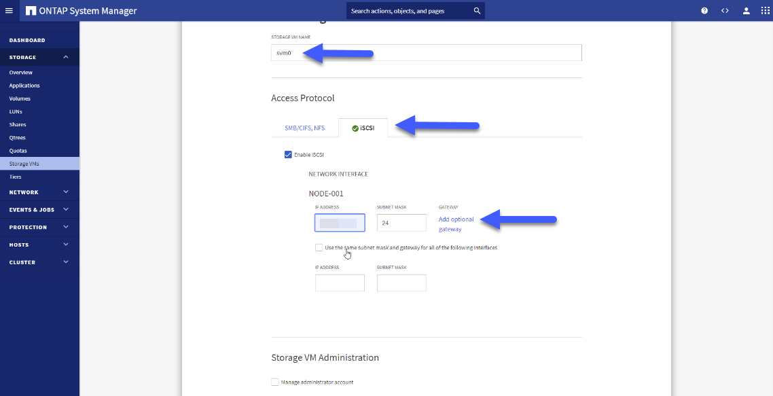The image size is (773, 396).
Task: Open LUNs in sidebar
Action: pos(16,111)
